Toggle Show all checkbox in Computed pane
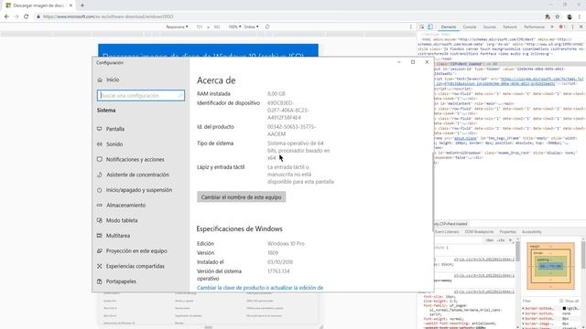Image resolution: width=586 pixels, height=329 pixels. (561, 301)
